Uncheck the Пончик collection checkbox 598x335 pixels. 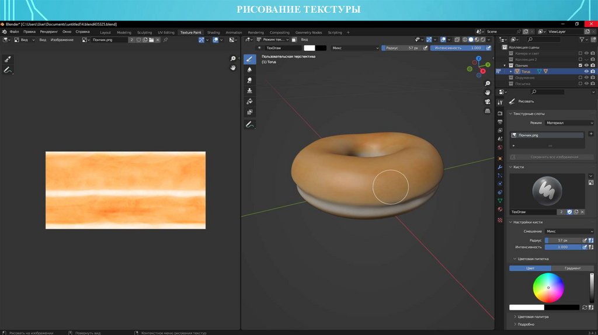click(580, 65)
